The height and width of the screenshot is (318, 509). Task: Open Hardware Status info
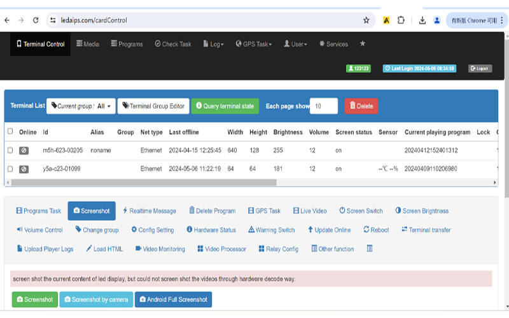(211, 230)
